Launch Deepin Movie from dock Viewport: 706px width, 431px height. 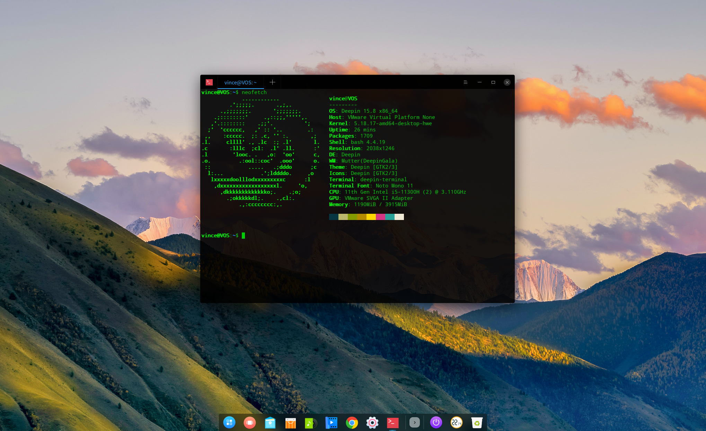(331, 423)
